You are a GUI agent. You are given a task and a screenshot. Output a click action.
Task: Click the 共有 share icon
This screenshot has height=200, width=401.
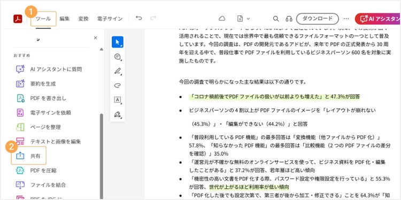tap(20, 156)
